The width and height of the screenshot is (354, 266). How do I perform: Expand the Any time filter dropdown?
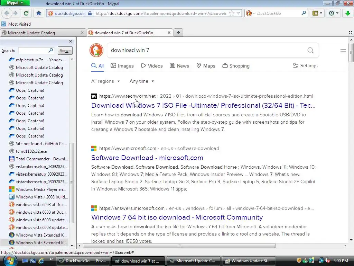pos(142,81)
